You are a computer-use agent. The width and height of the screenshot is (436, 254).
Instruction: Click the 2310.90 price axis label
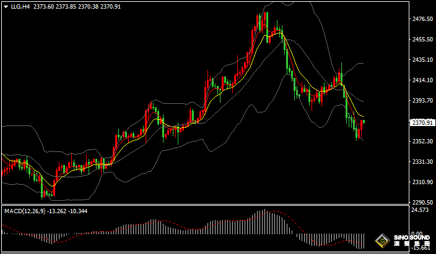click(x=422, y=182)
